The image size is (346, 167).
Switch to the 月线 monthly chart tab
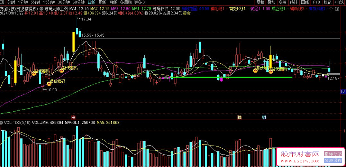[113, 2]
